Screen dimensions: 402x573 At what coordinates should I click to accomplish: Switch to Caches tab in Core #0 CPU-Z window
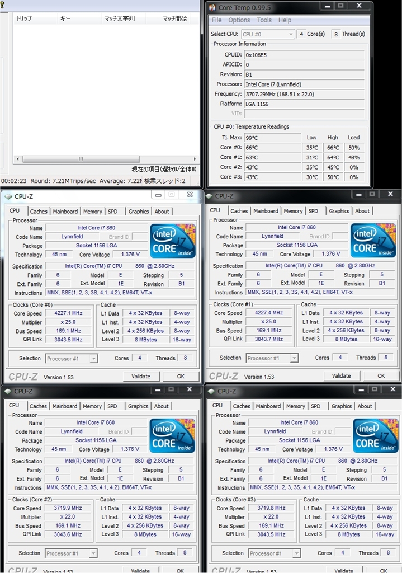click(x=39, y=211)
